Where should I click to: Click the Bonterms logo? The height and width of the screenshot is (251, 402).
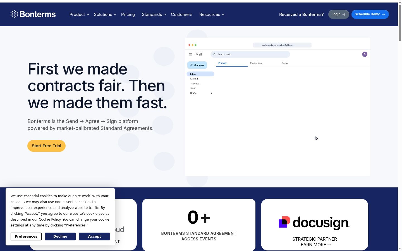point(33,14)
